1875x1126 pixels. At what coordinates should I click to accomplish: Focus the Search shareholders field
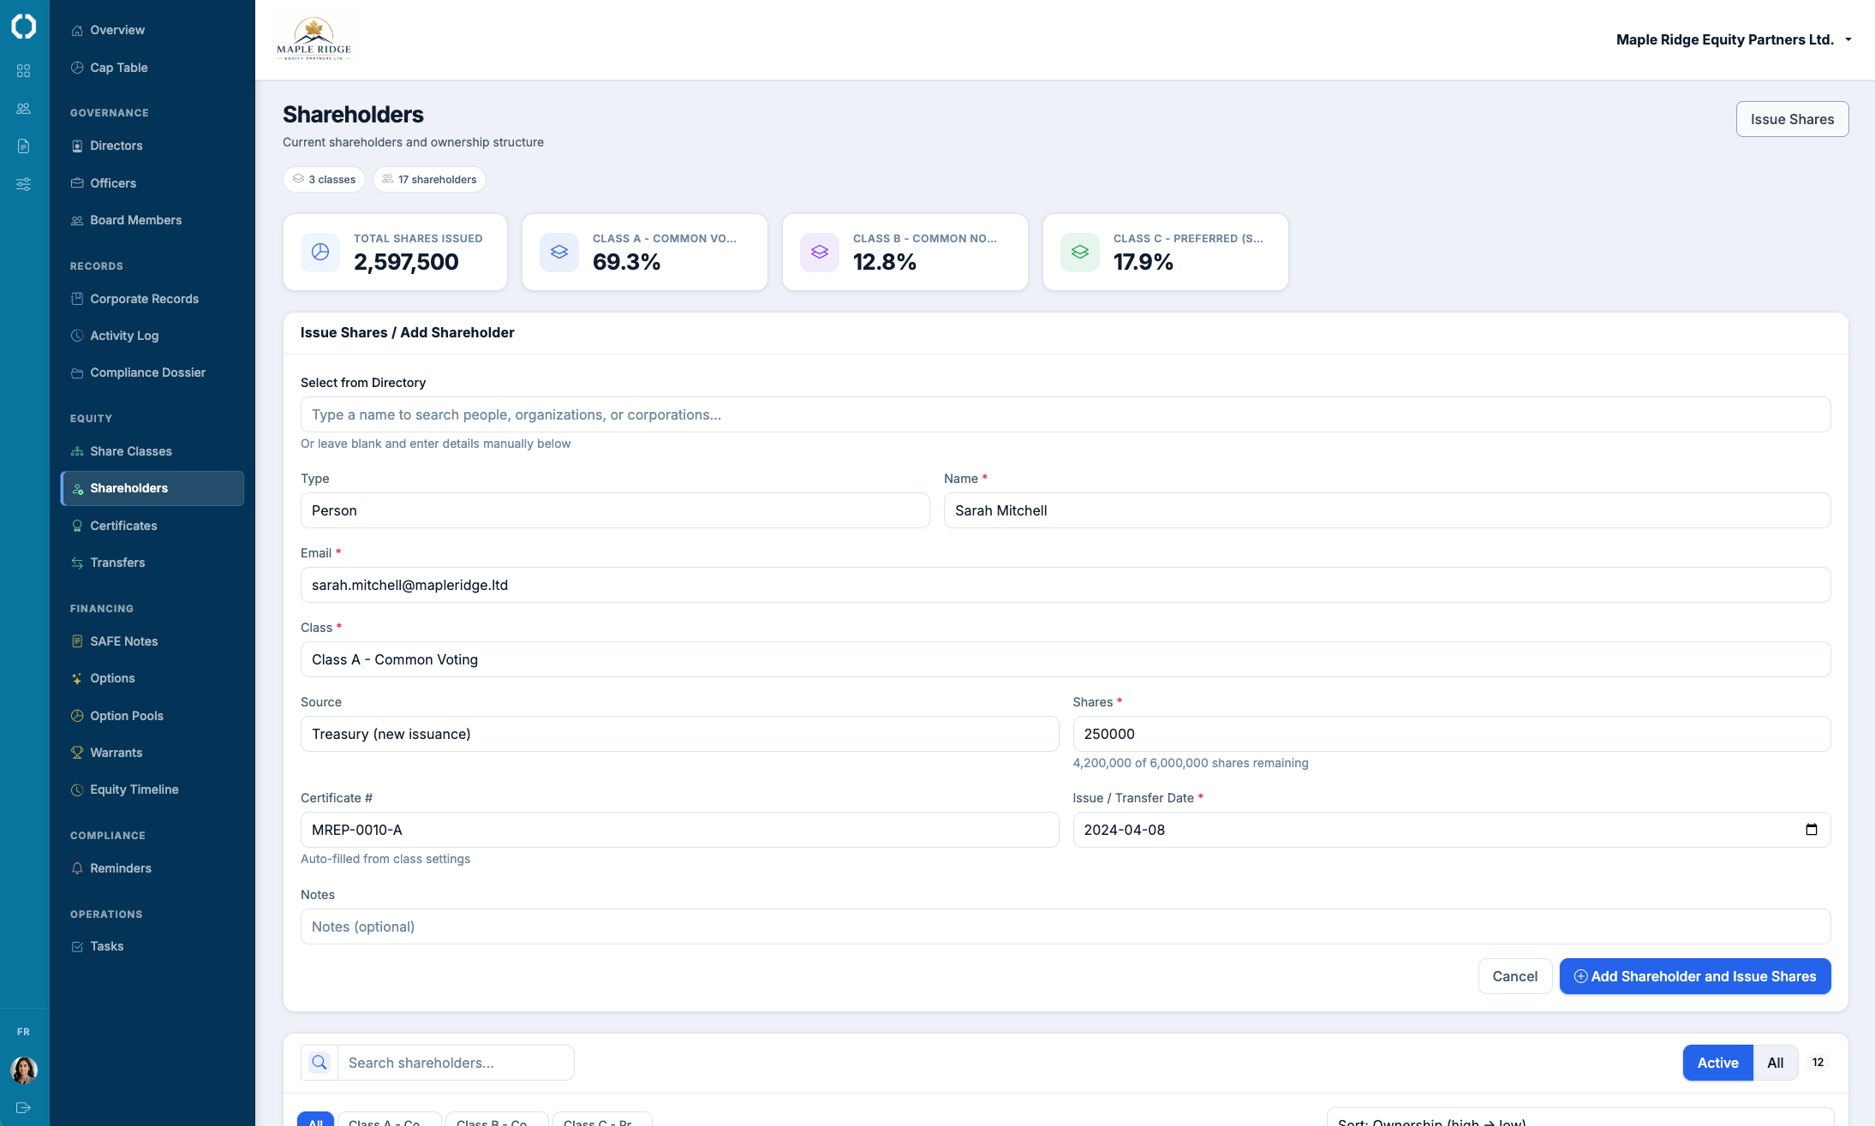coord(456,1063)
